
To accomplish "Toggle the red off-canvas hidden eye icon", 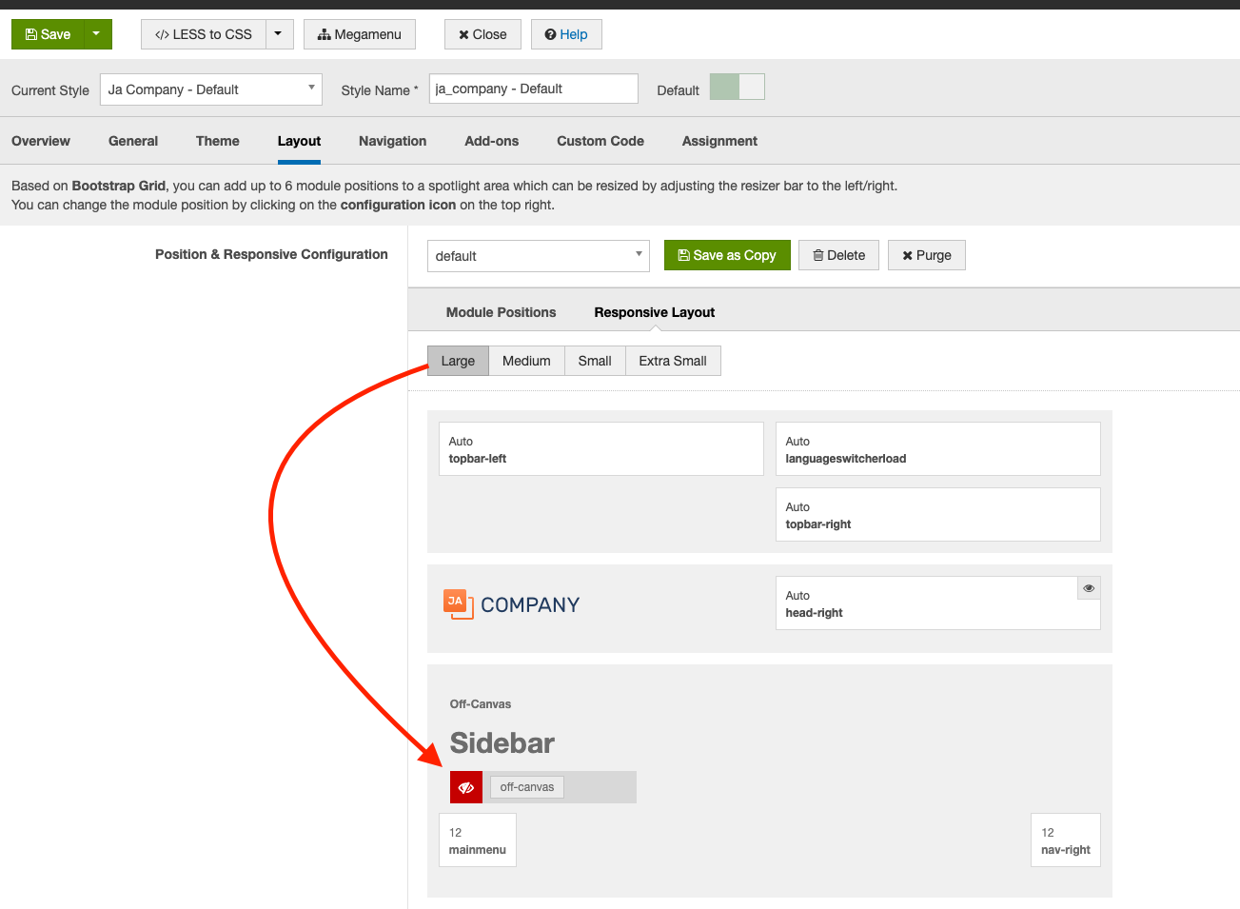I will point(466,787).
